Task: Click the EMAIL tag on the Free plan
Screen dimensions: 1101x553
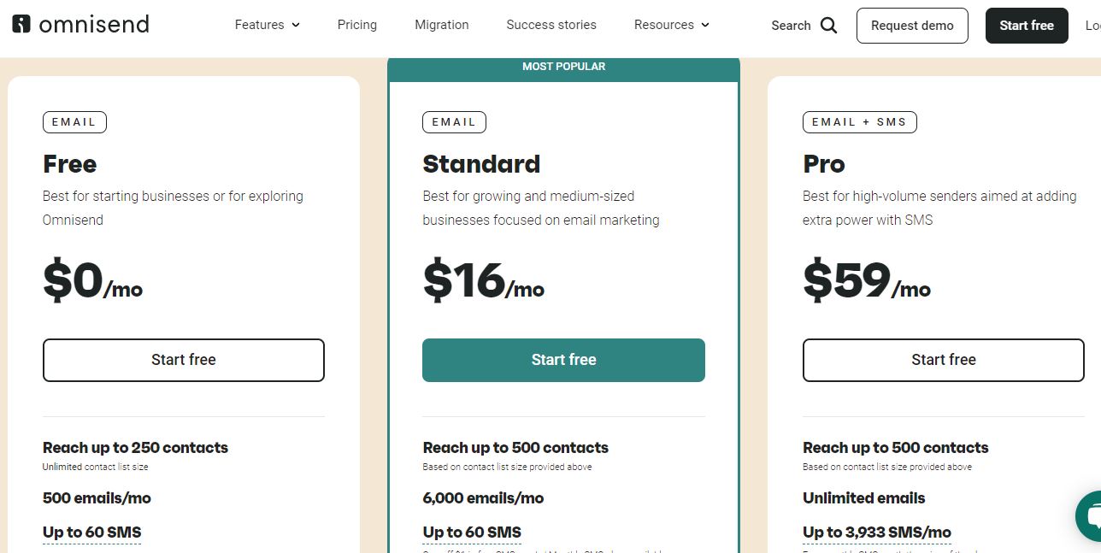Action: [74, 122]
